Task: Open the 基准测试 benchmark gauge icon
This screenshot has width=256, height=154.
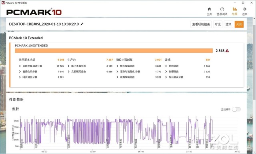Action: (222, 9)
